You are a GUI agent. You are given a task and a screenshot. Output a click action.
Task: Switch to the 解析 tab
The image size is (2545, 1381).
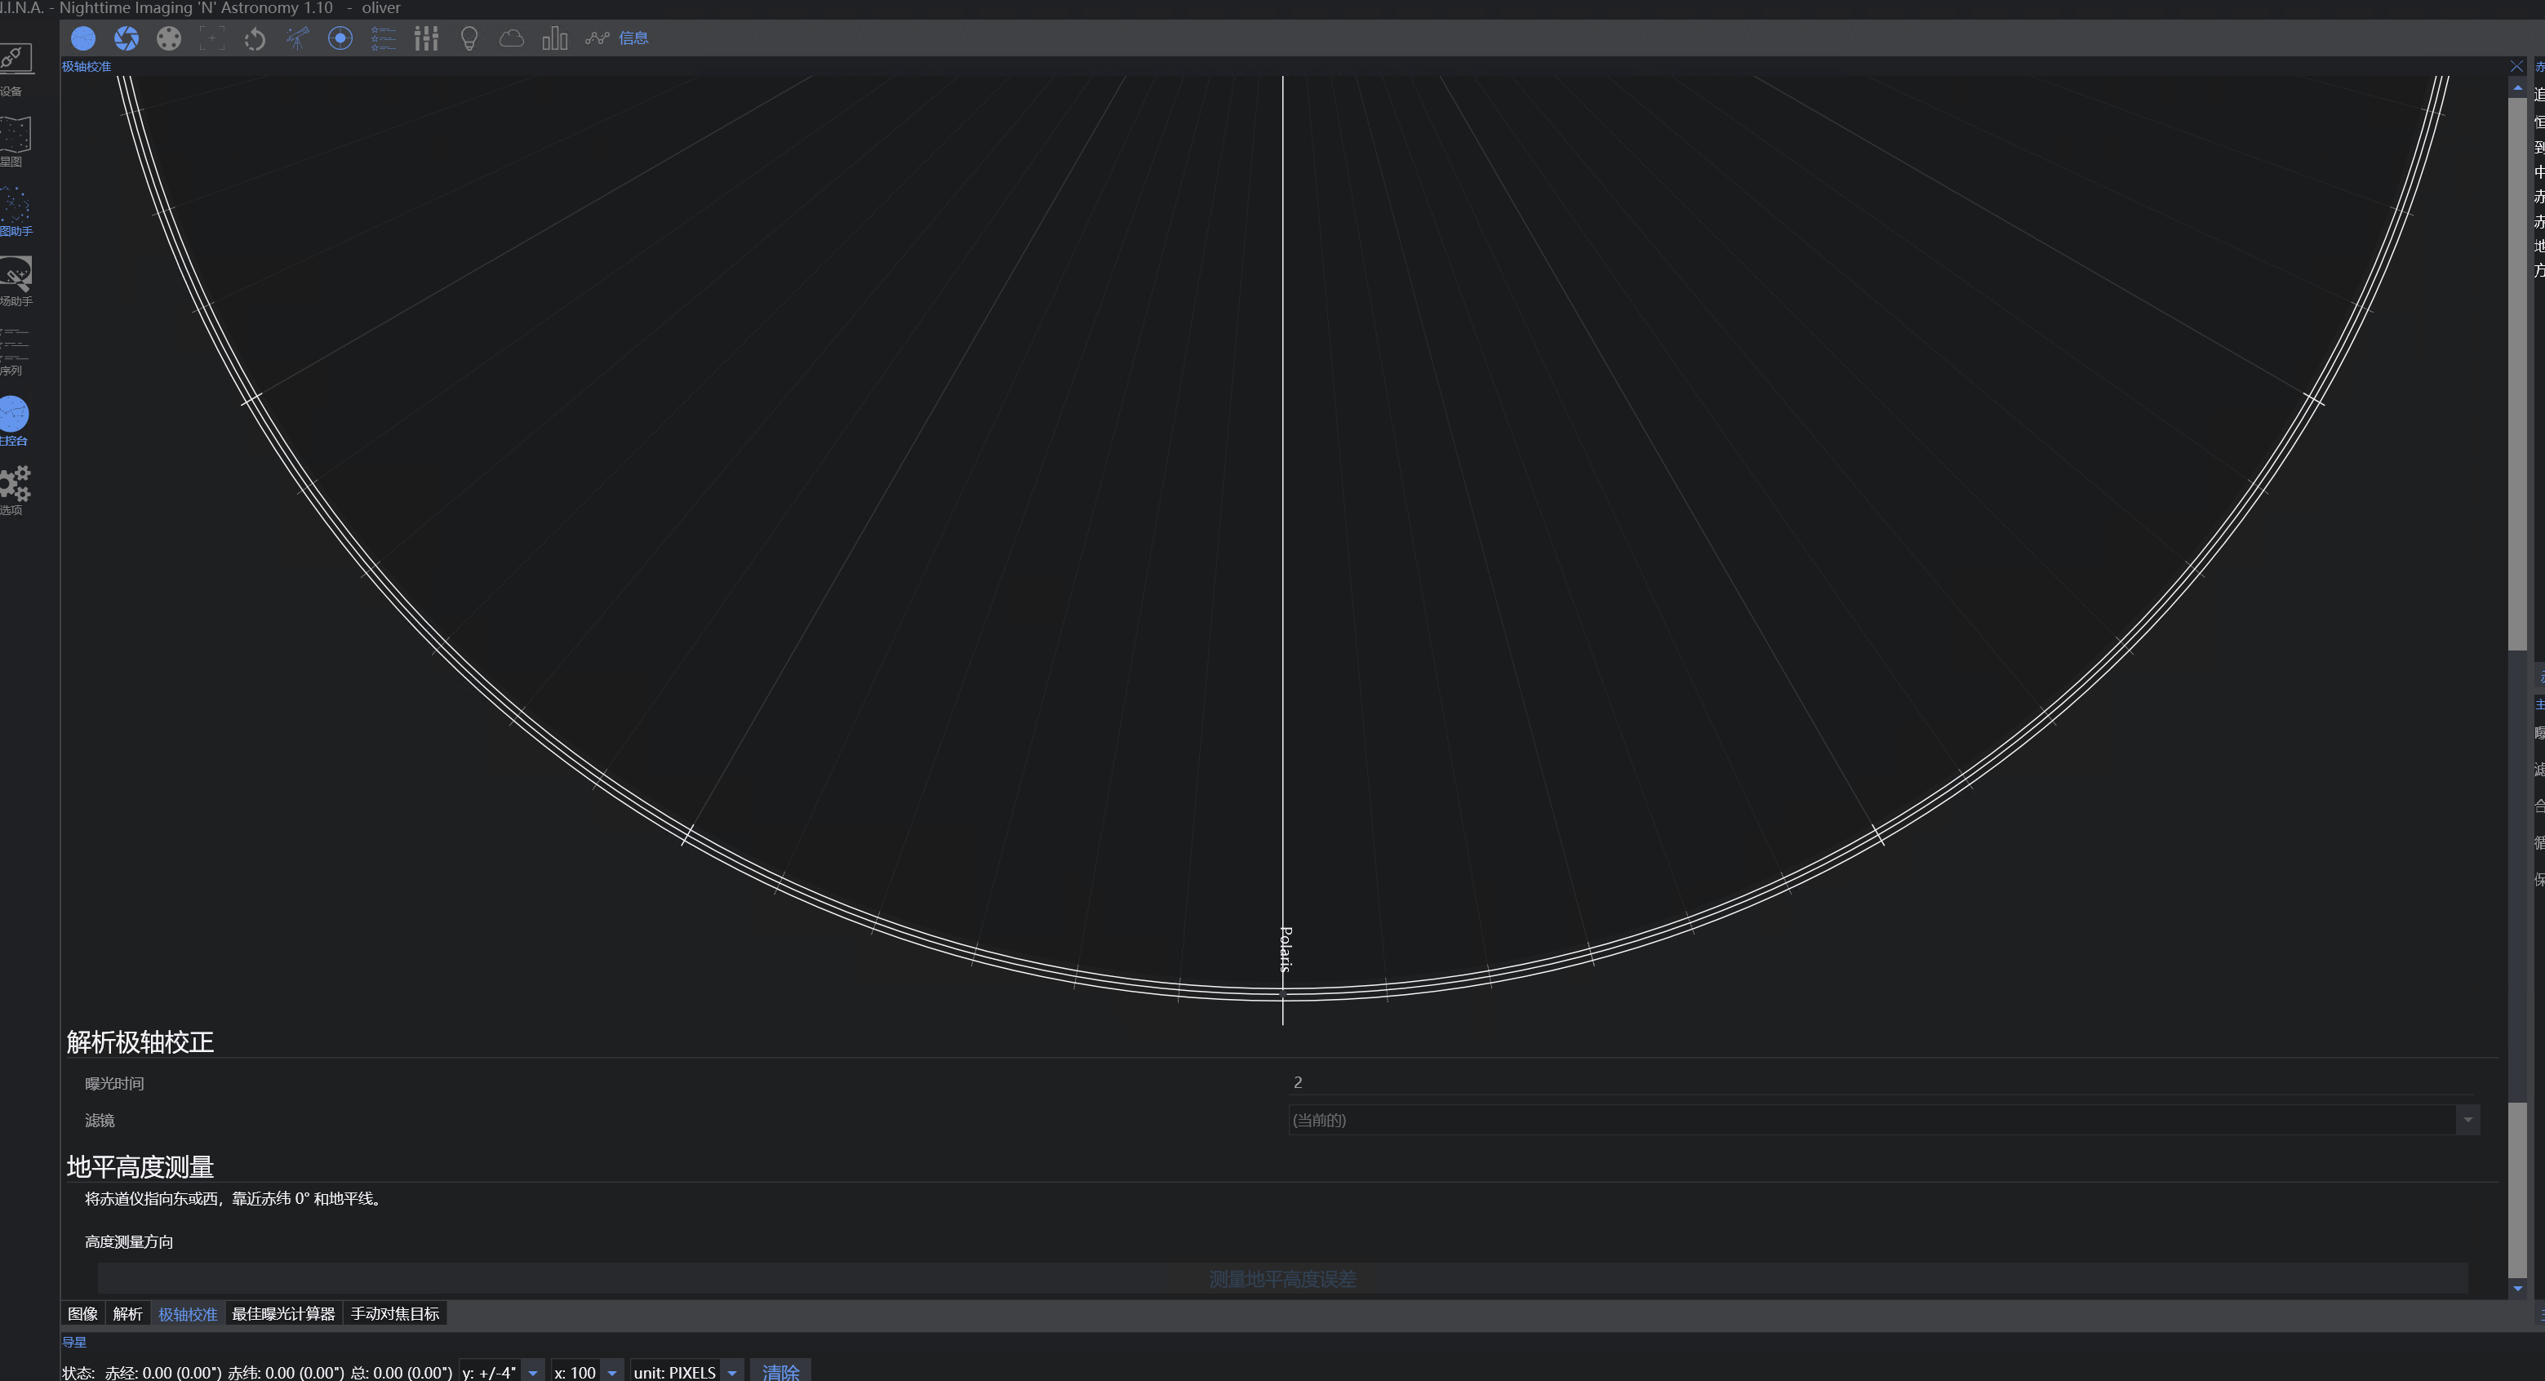(127, 1314)
